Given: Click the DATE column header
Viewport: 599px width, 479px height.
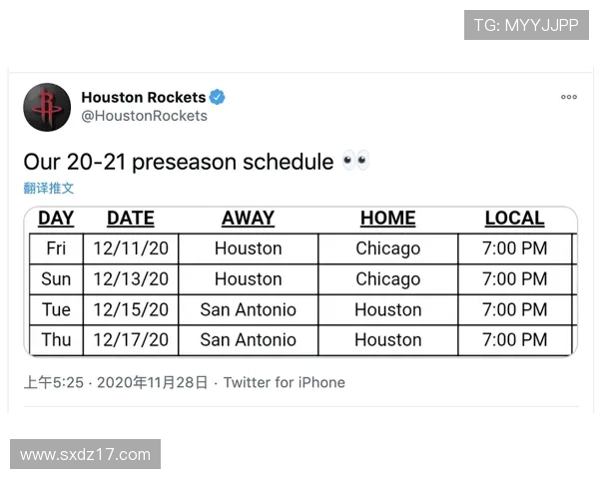Looking at the screenshot, I should [131, 219].
